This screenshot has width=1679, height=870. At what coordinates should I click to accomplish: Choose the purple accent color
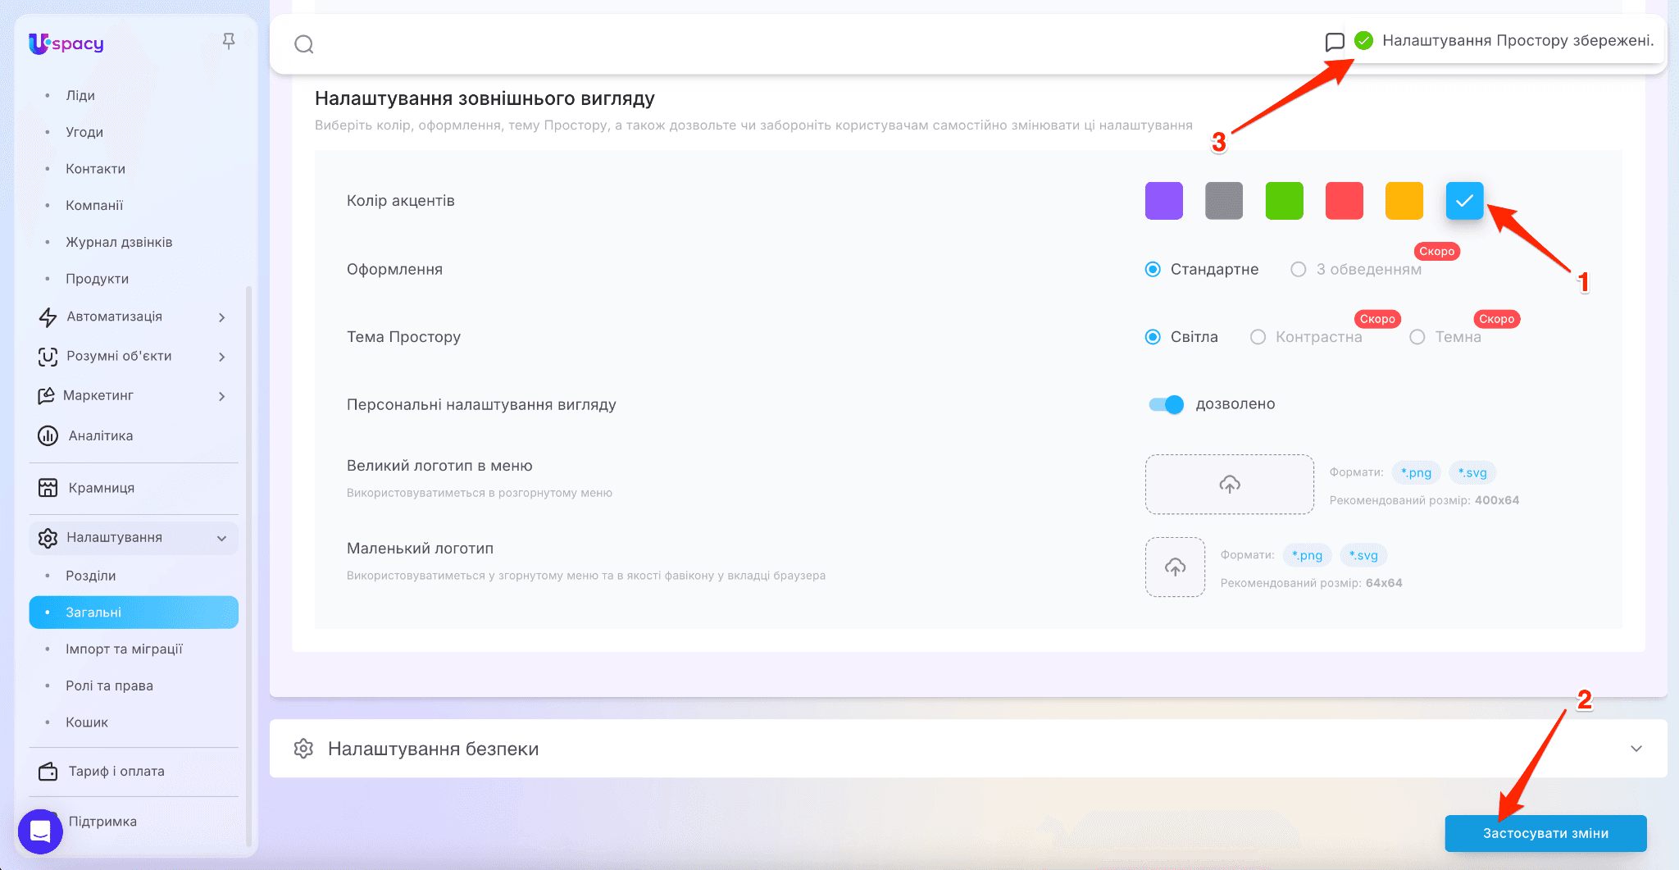click(1164, 201)
